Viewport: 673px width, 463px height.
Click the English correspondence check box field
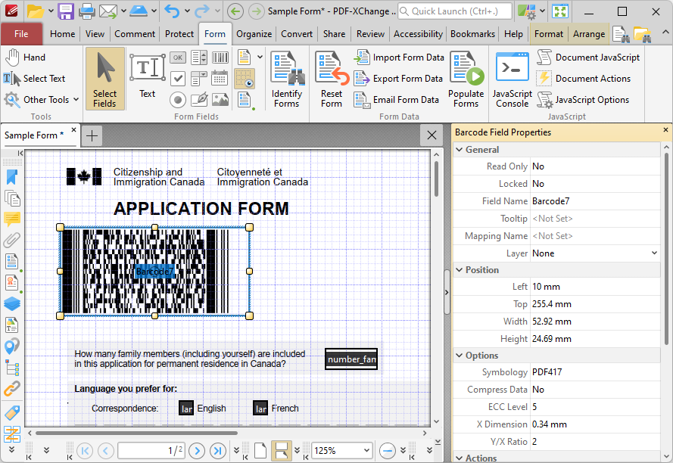185,409
